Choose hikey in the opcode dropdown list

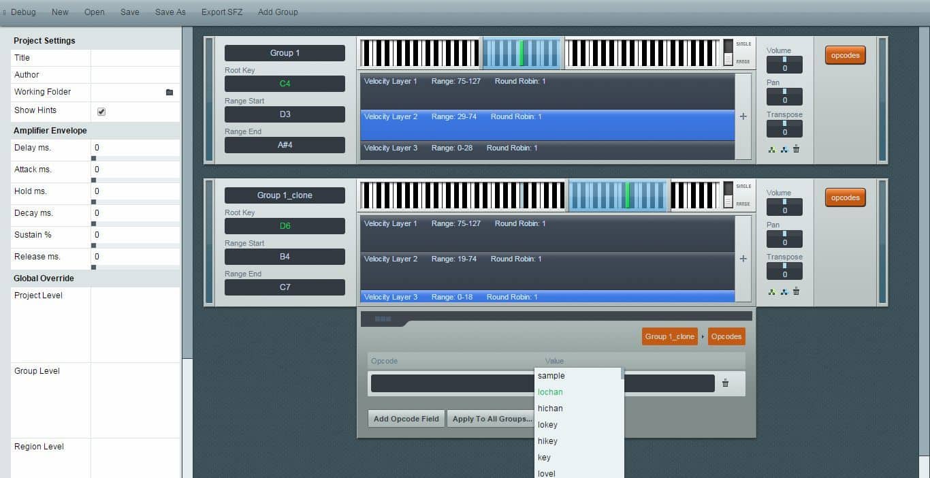(547, 441)
